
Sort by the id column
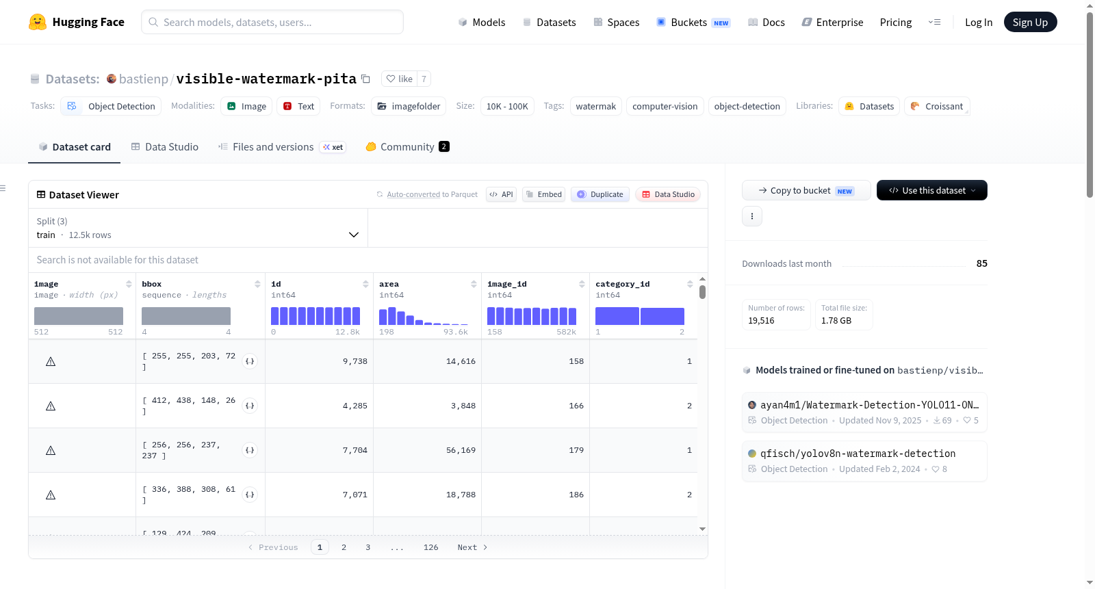coord(365,284)
